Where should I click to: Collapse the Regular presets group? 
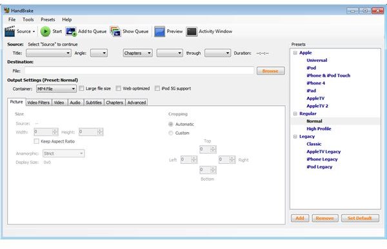pyautogui.click(x=295, y=114)
